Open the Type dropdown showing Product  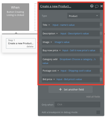coord(84,16)
